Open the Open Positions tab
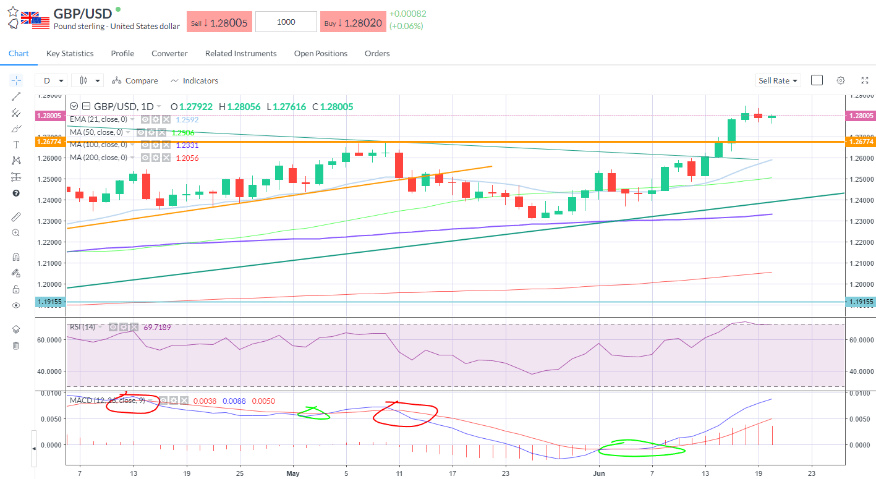 tap(321, 54)
